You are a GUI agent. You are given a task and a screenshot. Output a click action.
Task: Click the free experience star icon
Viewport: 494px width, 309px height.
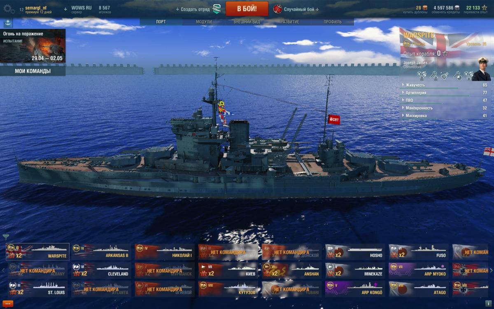[485, 7]
